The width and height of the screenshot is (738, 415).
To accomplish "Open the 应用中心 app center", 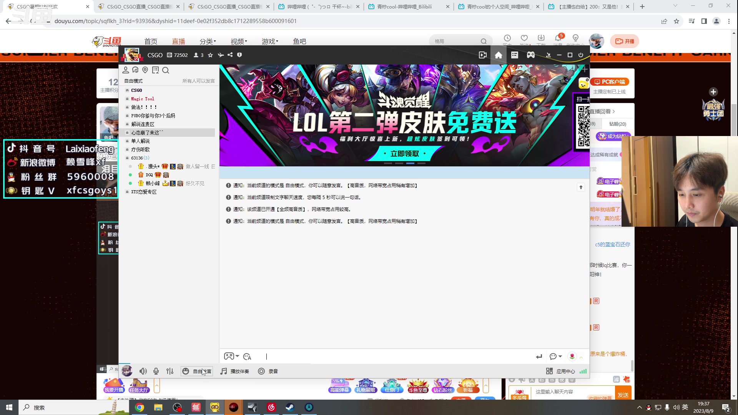I will point(561,371).
